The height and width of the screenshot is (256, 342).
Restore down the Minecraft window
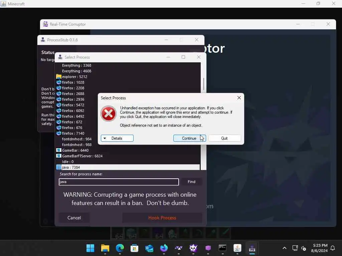tap(318, 3)
